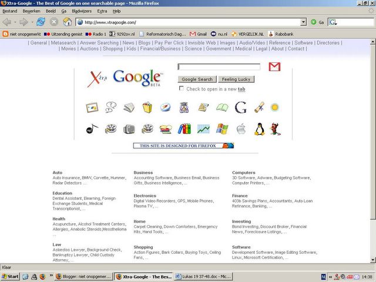Image resolution: width=376 pixels, height=282 pixels.
Task: Click the picture frame images icon
Action: pos(92,108)
